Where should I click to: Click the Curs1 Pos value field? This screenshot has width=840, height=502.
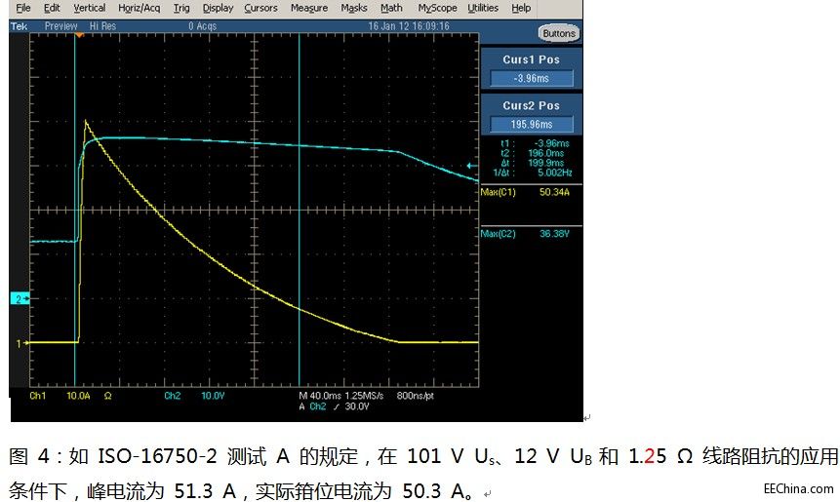tap(531, 79)
